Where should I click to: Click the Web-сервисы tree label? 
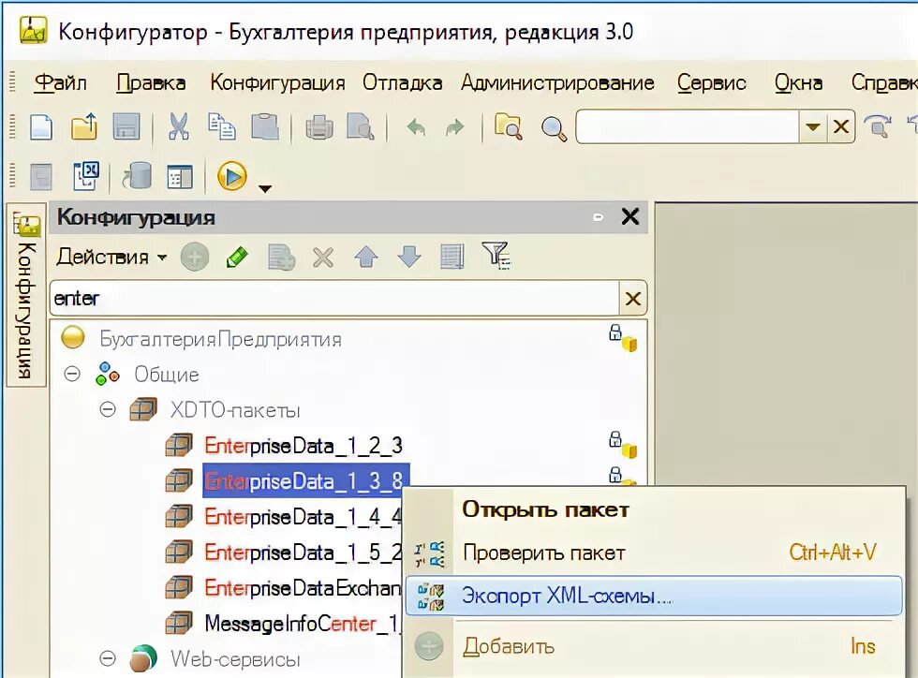(x=235, y=659)
